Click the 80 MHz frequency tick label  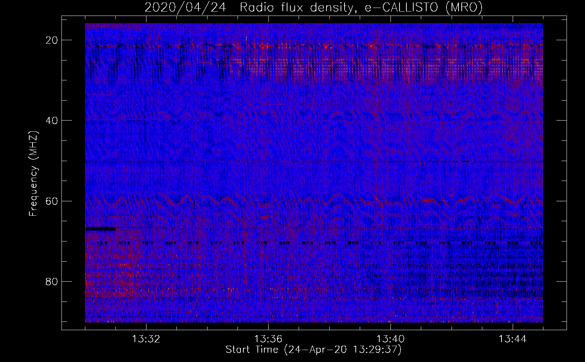[x=52, y=281]
